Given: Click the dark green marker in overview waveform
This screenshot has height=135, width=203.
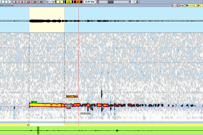Looking at the screenshot, I should click(38, 130).
